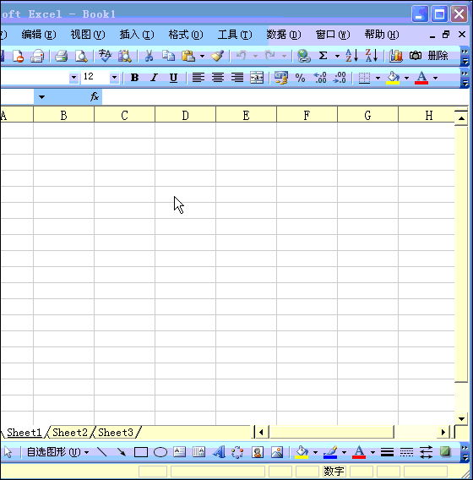
Task: Open the 自选图形(U) AutoShapes button
Action: point(57,452)
